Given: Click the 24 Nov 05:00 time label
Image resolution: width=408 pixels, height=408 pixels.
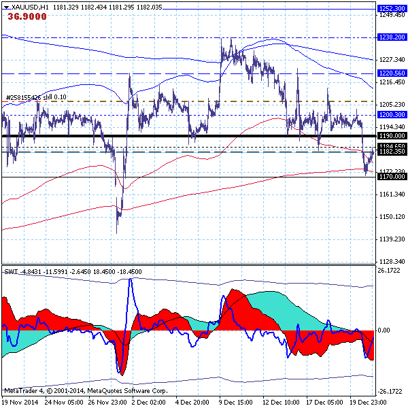Looking at the screenshot, I should pos(64,403).
